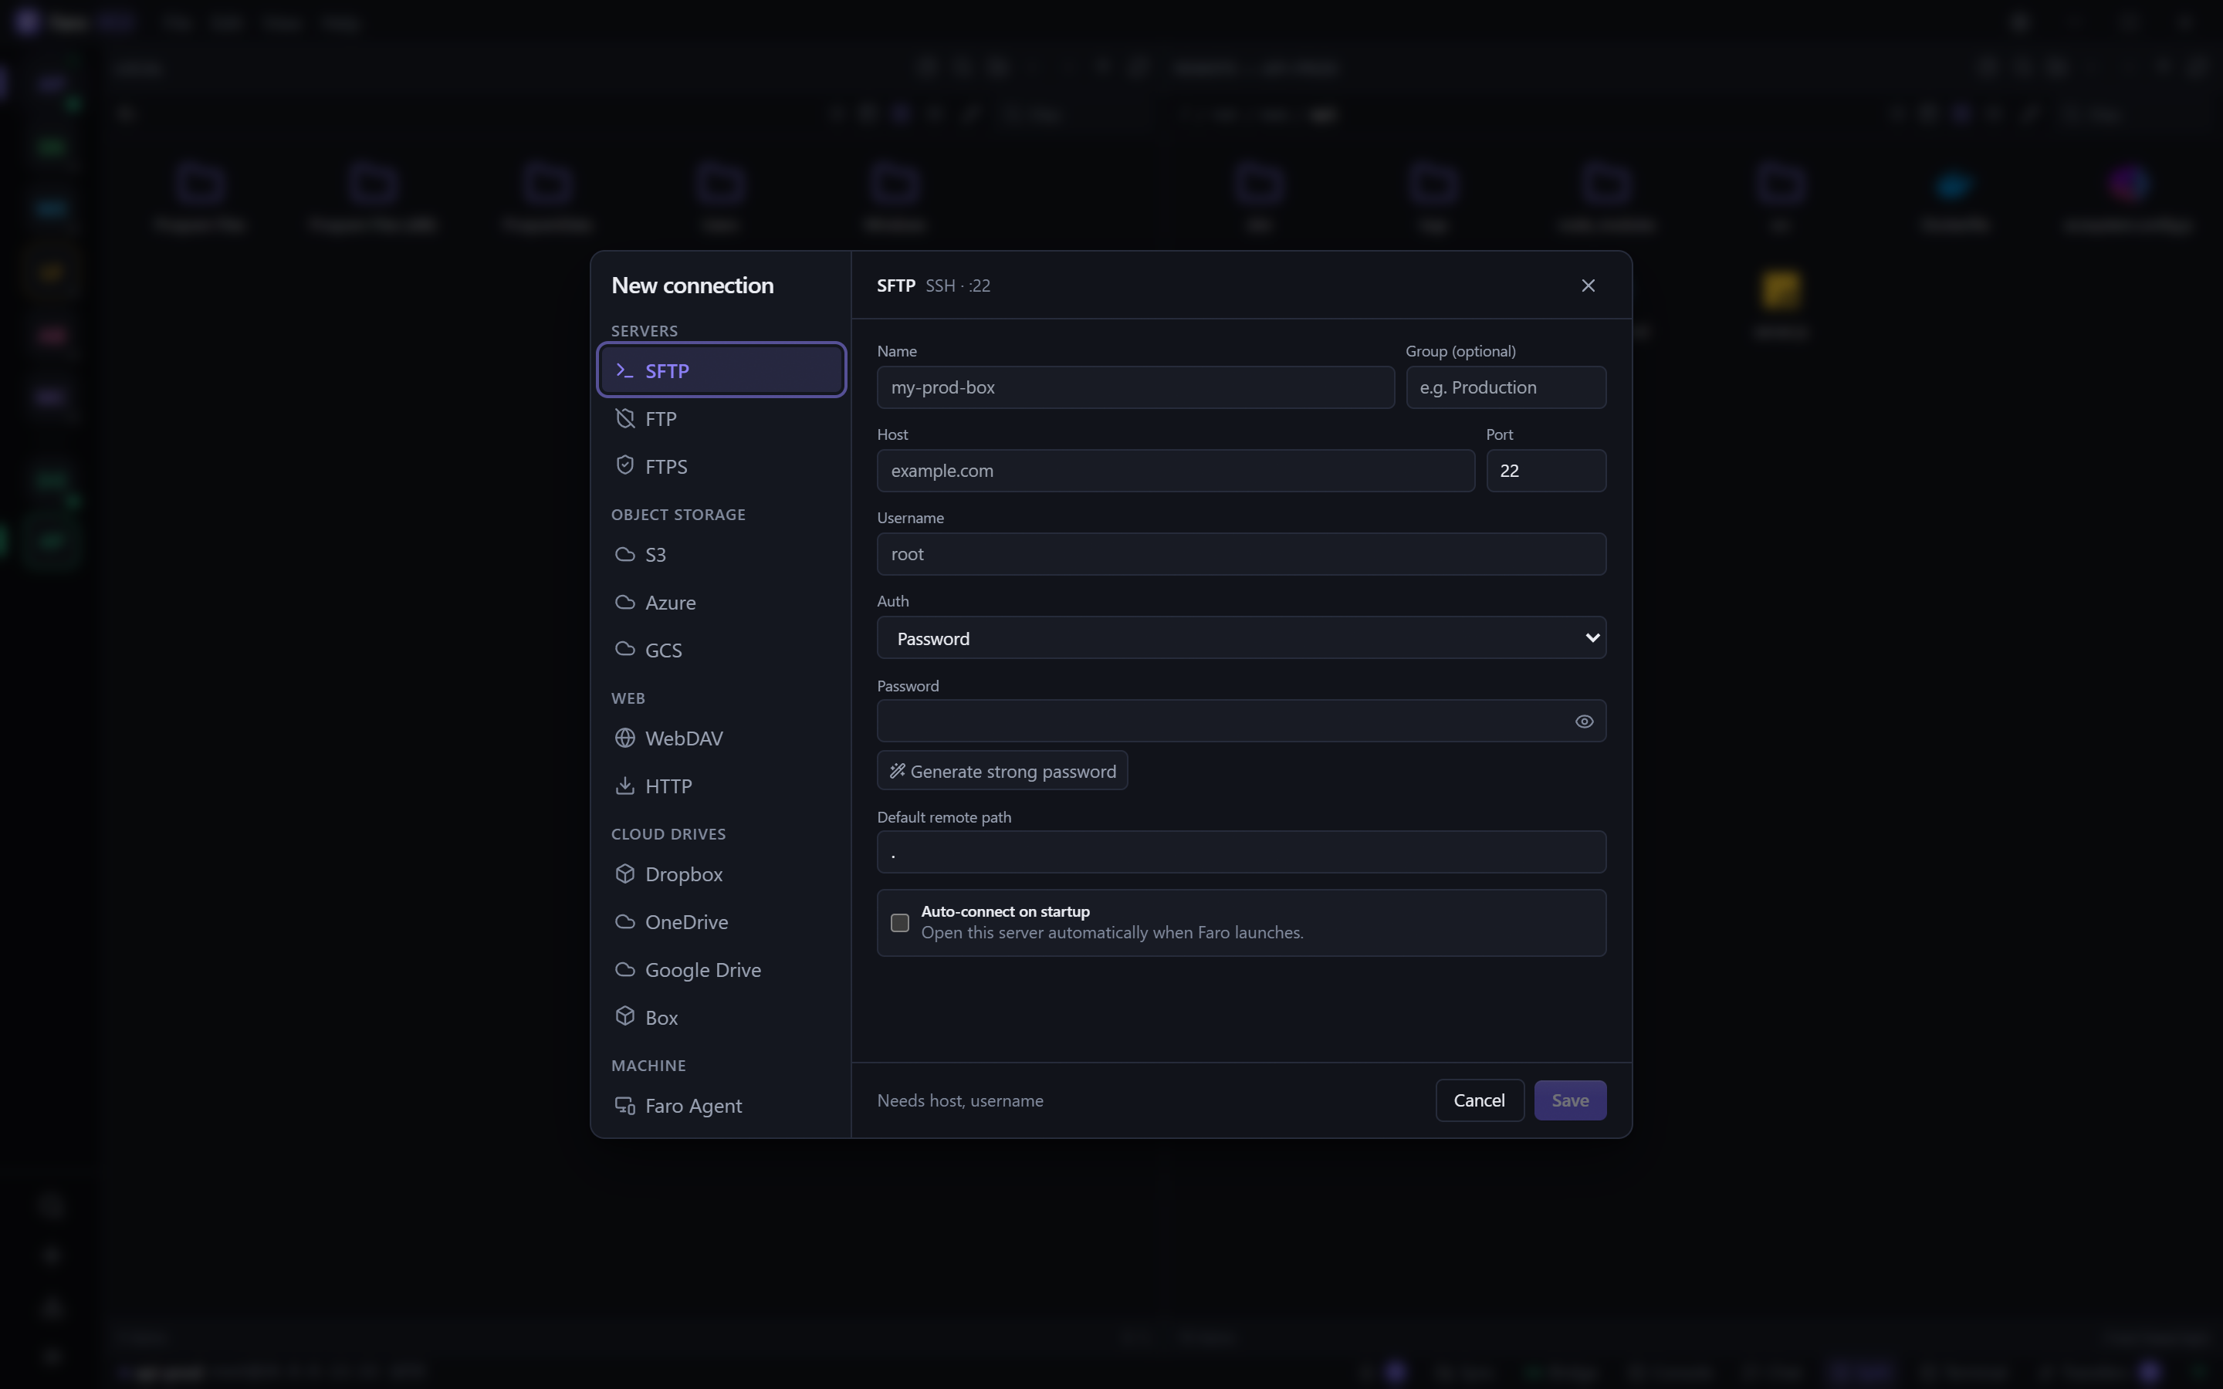
Task: Click the magic wand icon on Generate button
Action: tap(897, 771)
